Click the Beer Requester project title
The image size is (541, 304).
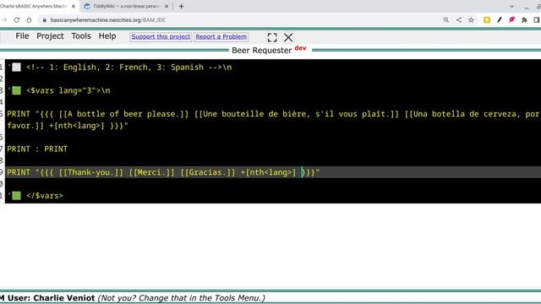pyautogui.click(x=261, y=51)
